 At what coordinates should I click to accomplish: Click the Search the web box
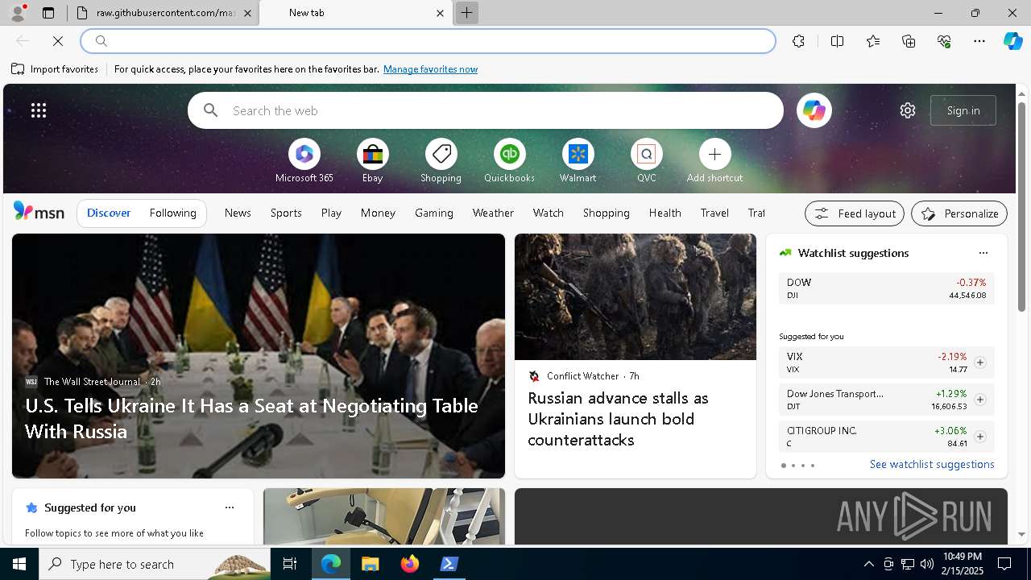[486, 110]
